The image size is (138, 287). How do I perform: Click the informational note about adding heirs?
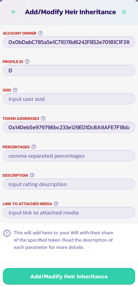tap(63, 240)
